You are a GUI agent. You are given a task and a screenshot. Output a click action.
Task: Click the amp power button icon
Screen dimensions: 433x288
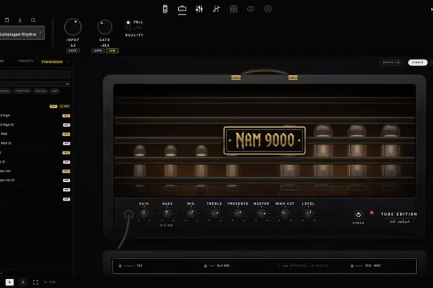(x=358, y=214)
